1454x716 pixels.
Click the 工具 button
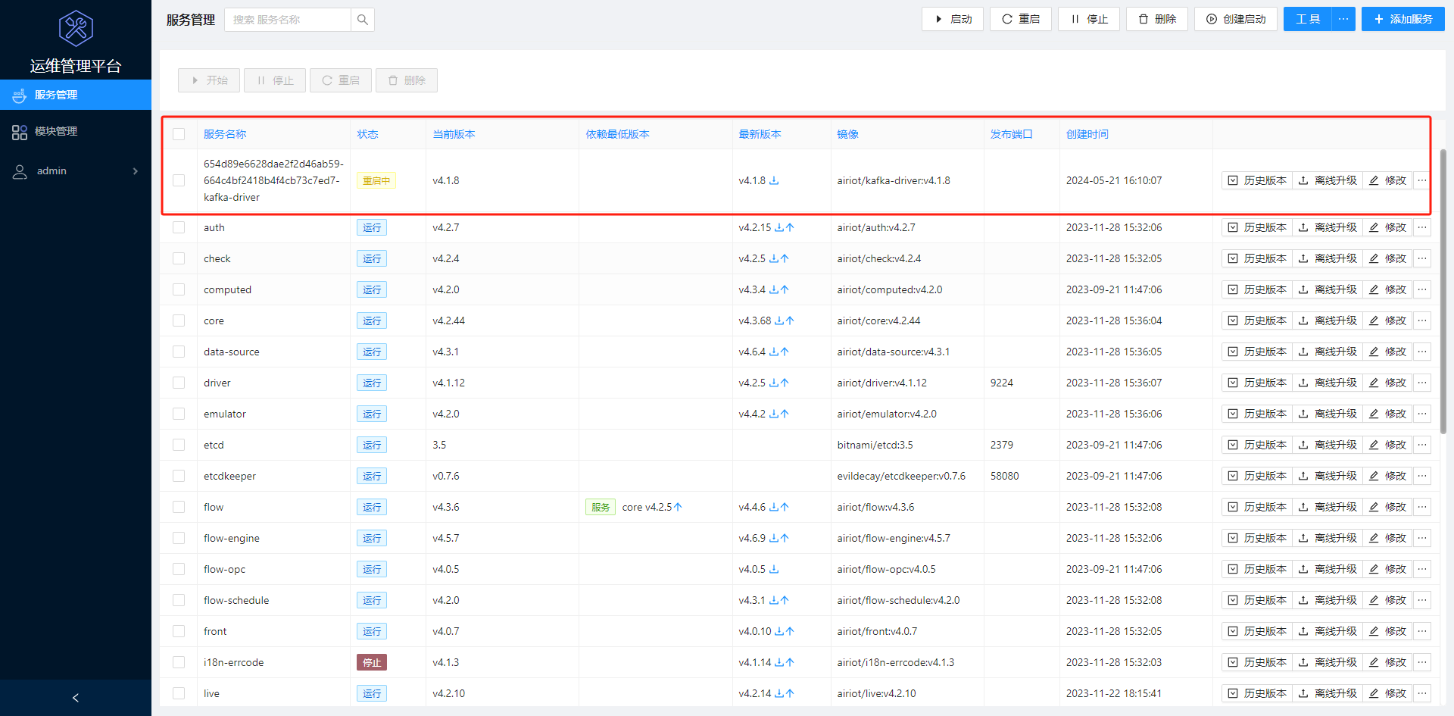[1308, 19]
